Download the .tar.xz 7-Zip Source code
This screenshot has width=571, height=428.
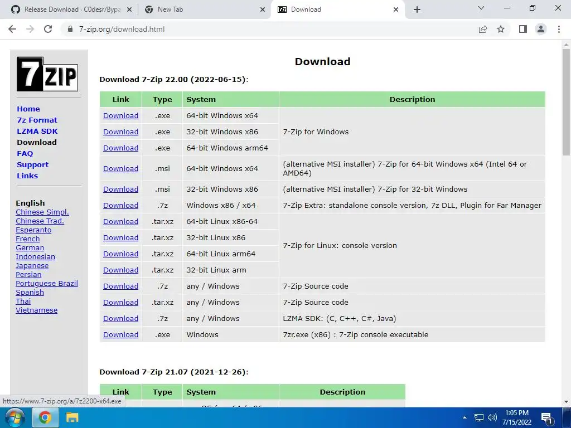pyautogui.click(x=120, y=303)
